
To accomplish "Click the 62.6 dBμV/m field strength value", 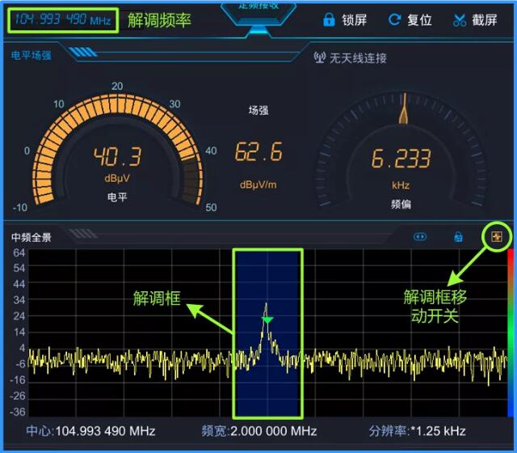I will [258, 151].
